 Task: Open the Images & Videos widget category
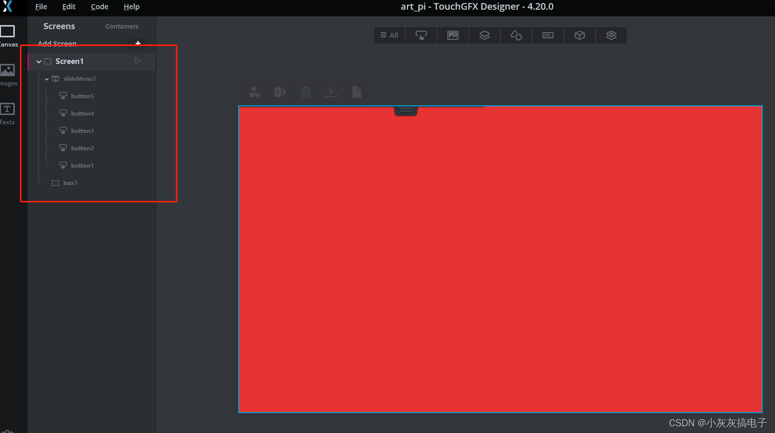452,35
